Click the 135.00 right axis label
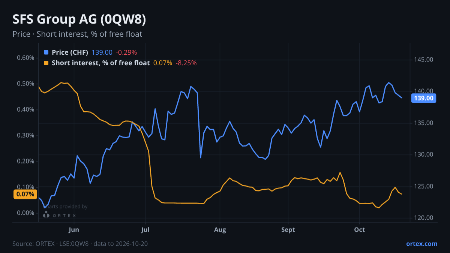Image resolution: width=450 pixels, height=253 pixels. (424, 123)
